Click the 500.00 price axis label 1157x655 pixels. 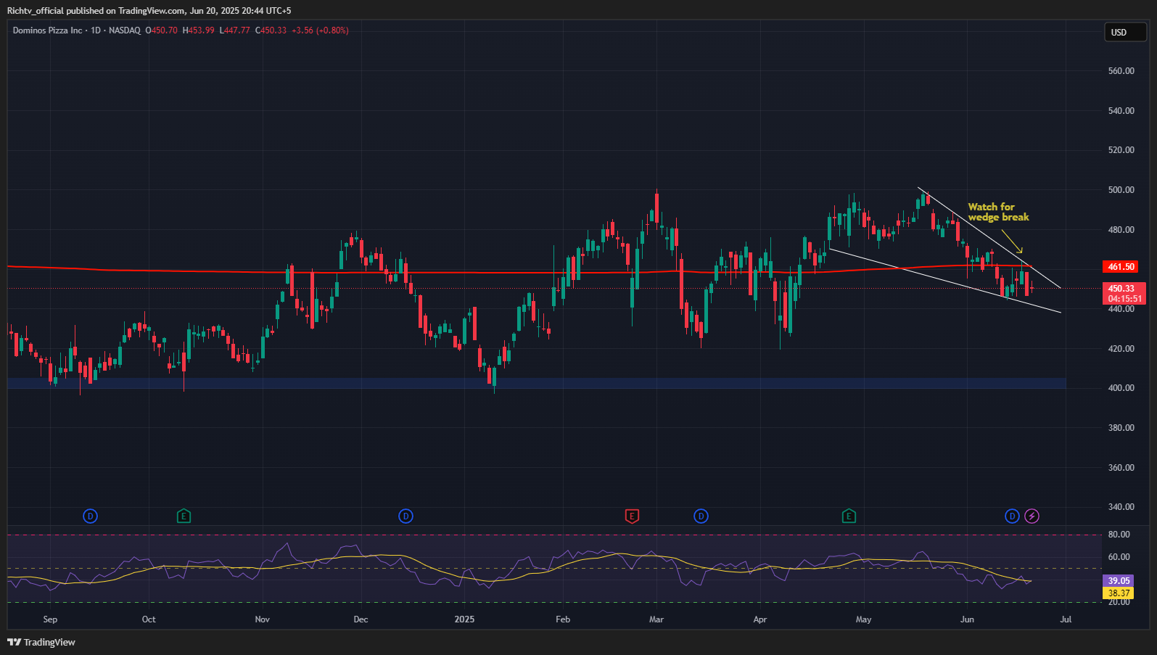[x=1121, y=190]
